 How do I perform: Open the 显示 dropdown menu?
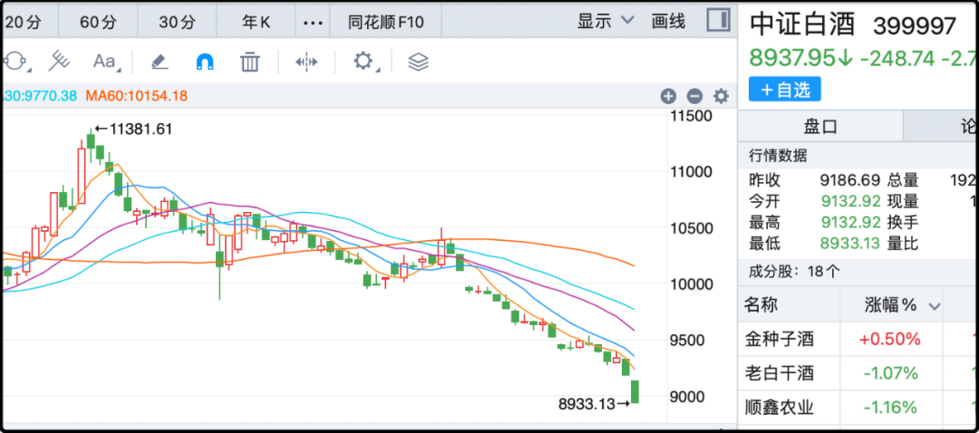tap(606, 21)
